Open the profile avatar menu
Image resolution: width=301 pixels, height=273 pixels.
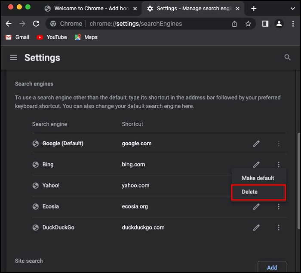click(279, 24)
